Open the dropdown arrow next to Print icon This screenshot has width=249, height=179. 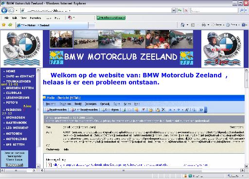(208, 25)
